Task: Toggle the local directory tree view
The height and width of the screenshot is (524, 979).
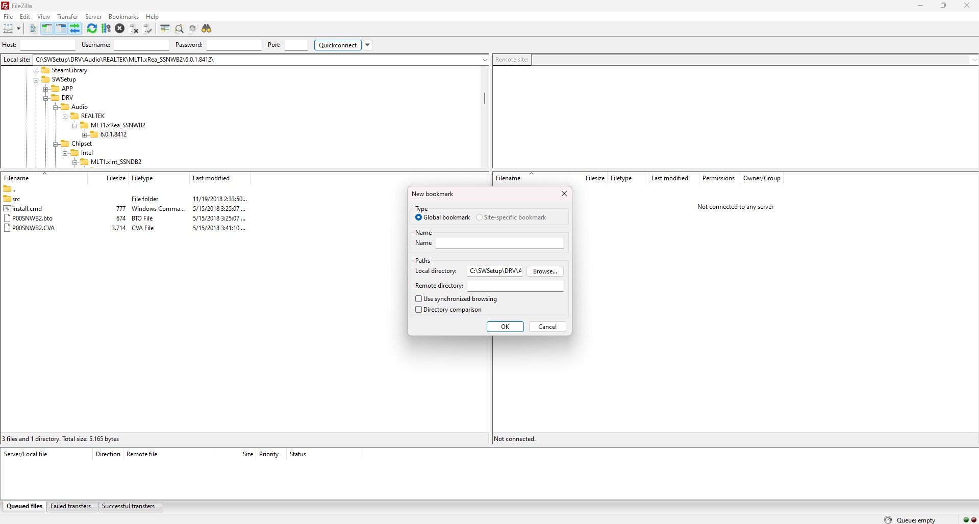Action: coord(47,29)
